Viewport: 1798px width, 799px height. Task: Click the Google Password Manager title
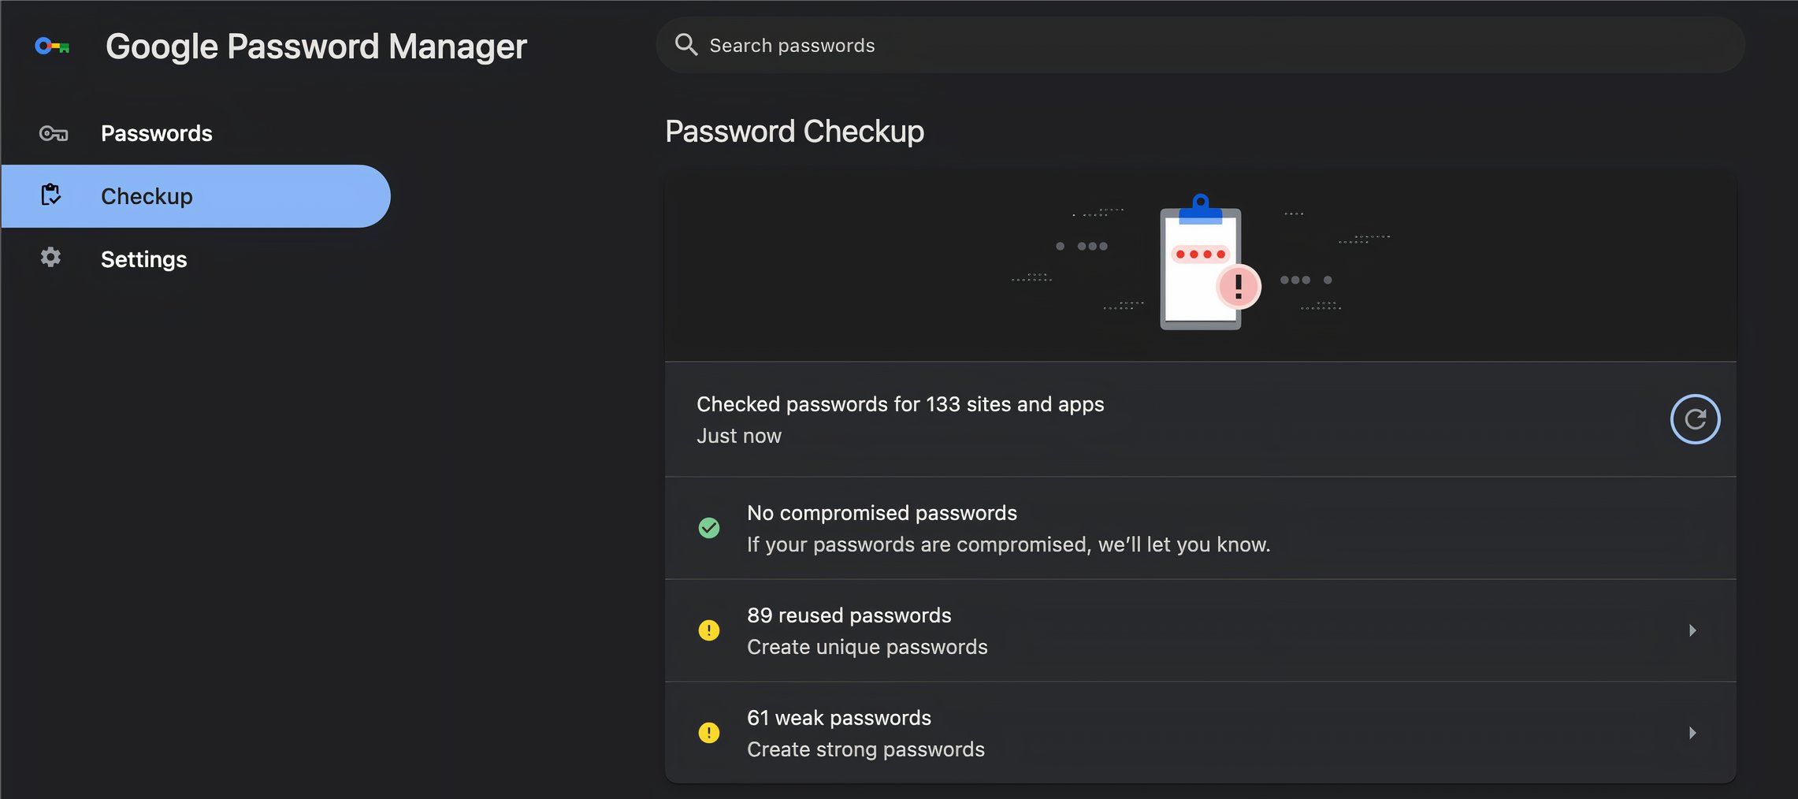(x=316, y=46)
